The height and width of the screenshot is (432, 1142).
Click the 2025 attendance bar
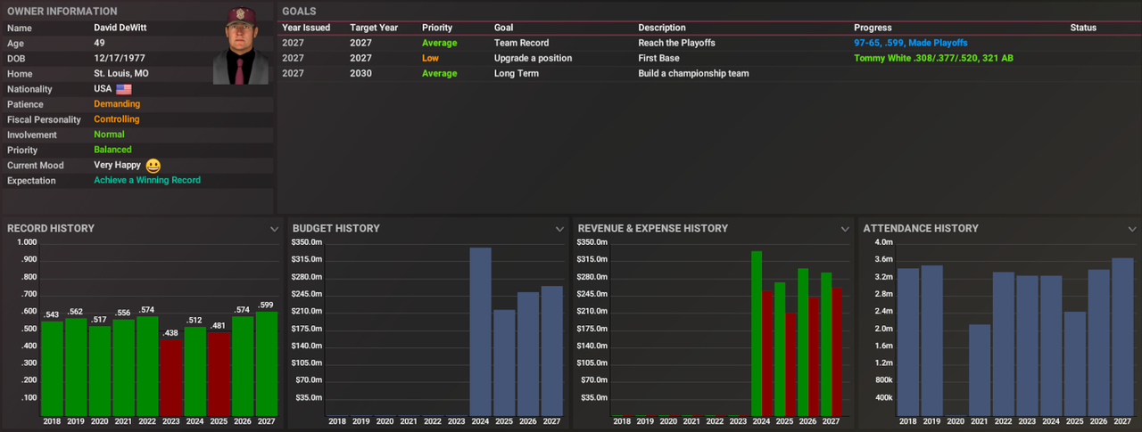(1075, 363)
